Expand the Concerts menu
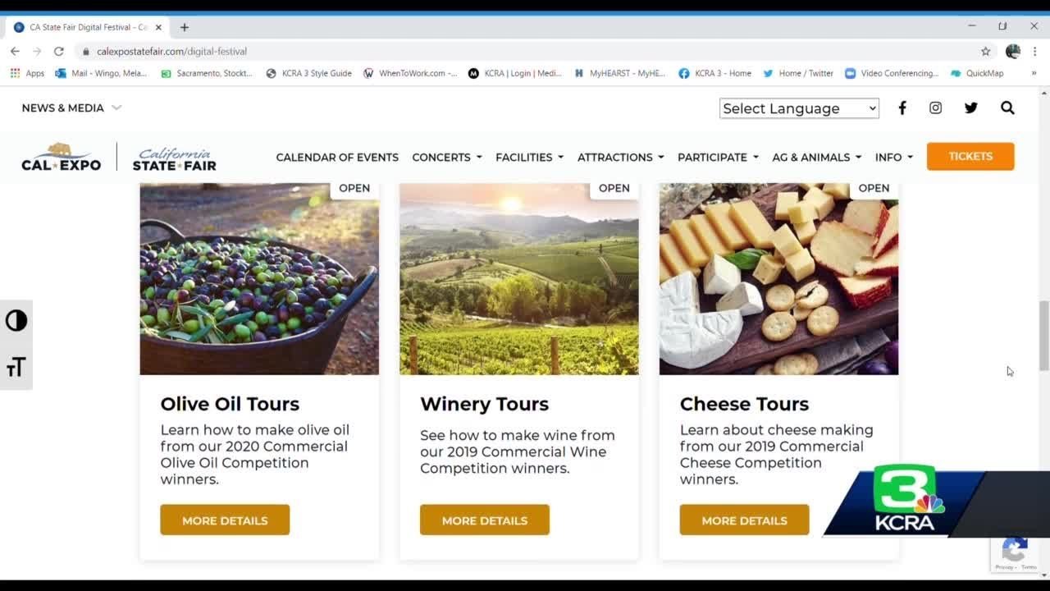The image size is (1050, 591). (446, 157)
